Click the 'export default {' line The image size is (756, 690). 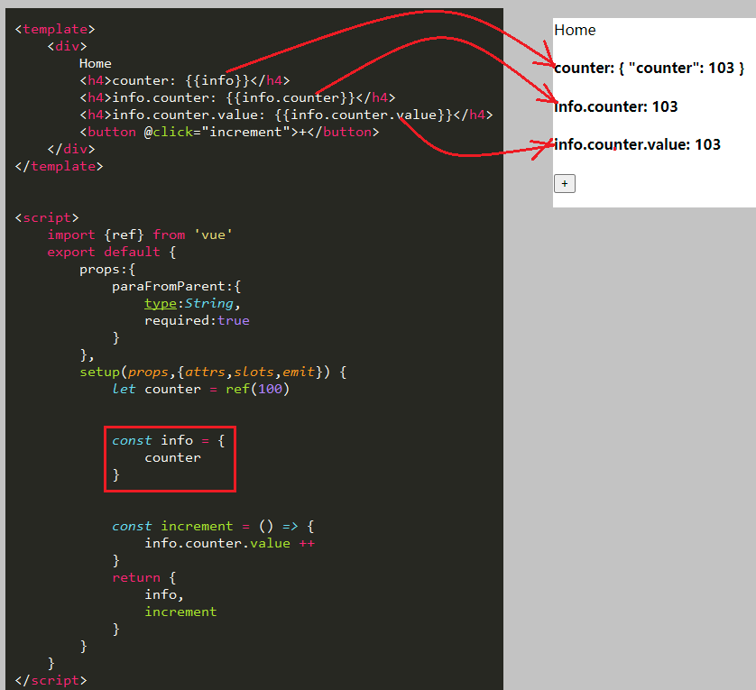tap(111, 252)
